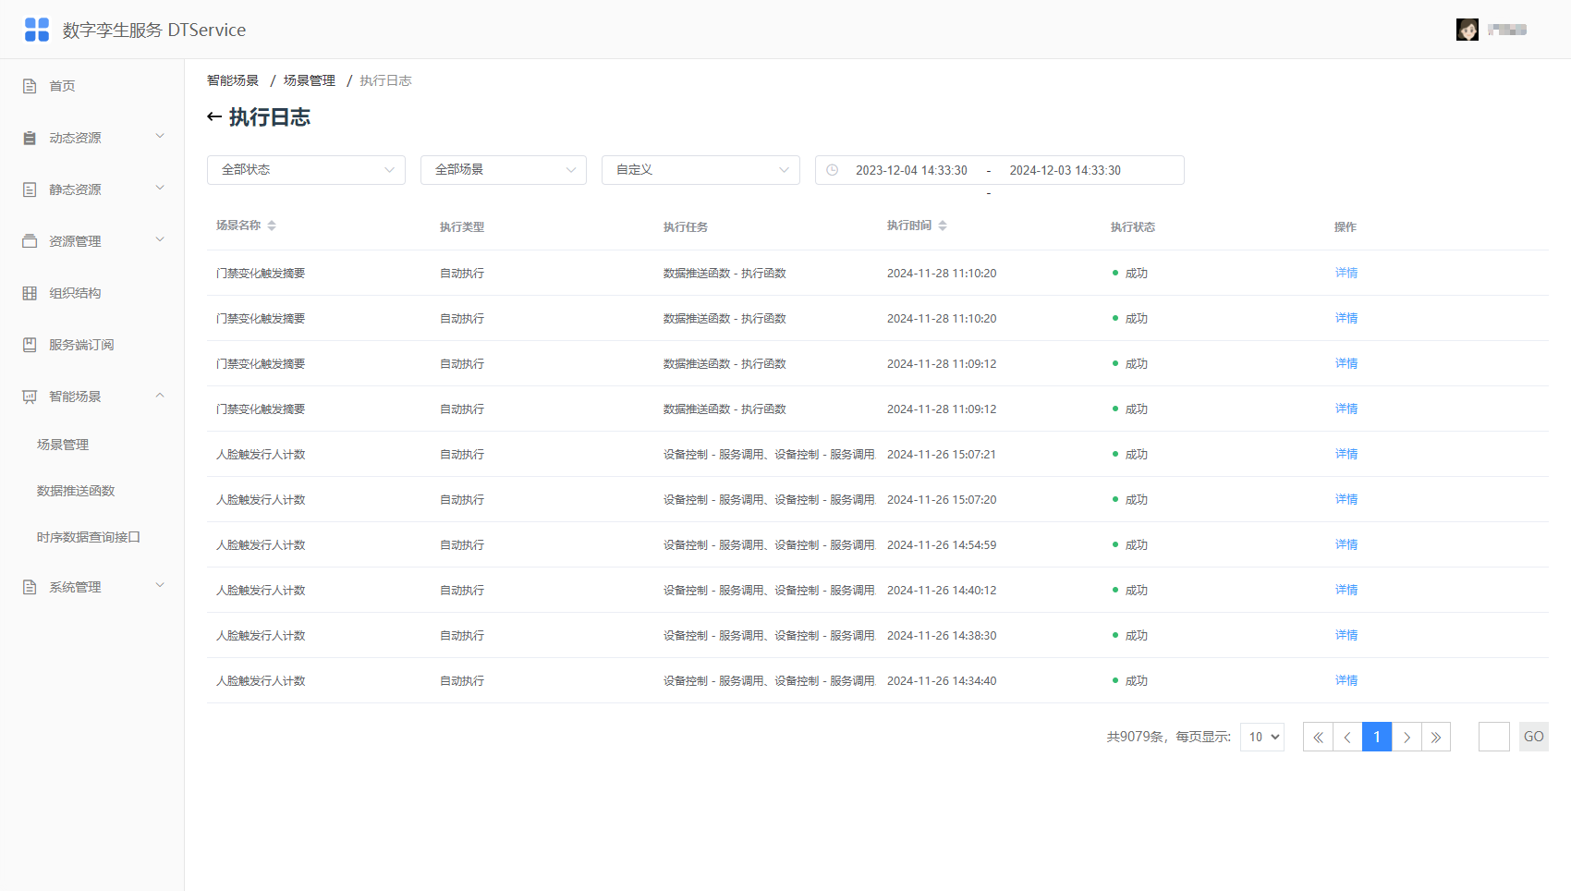Open the 全部场景 scene dropdown
The height and width of the screenshot is (891, 1571).
click(x=504, y=170)
